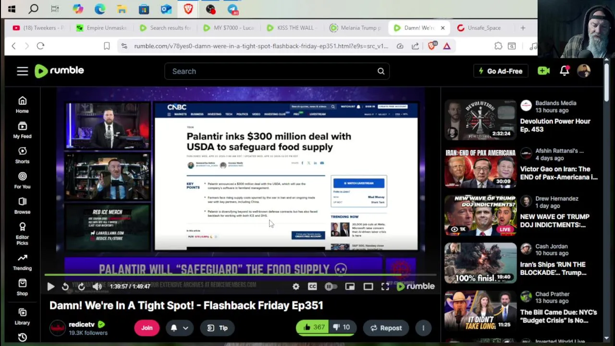Viewport: 615px width, 346px height.
Task: Switch to Search results tab
Action: pyautogui.click(x=165, y=28)
